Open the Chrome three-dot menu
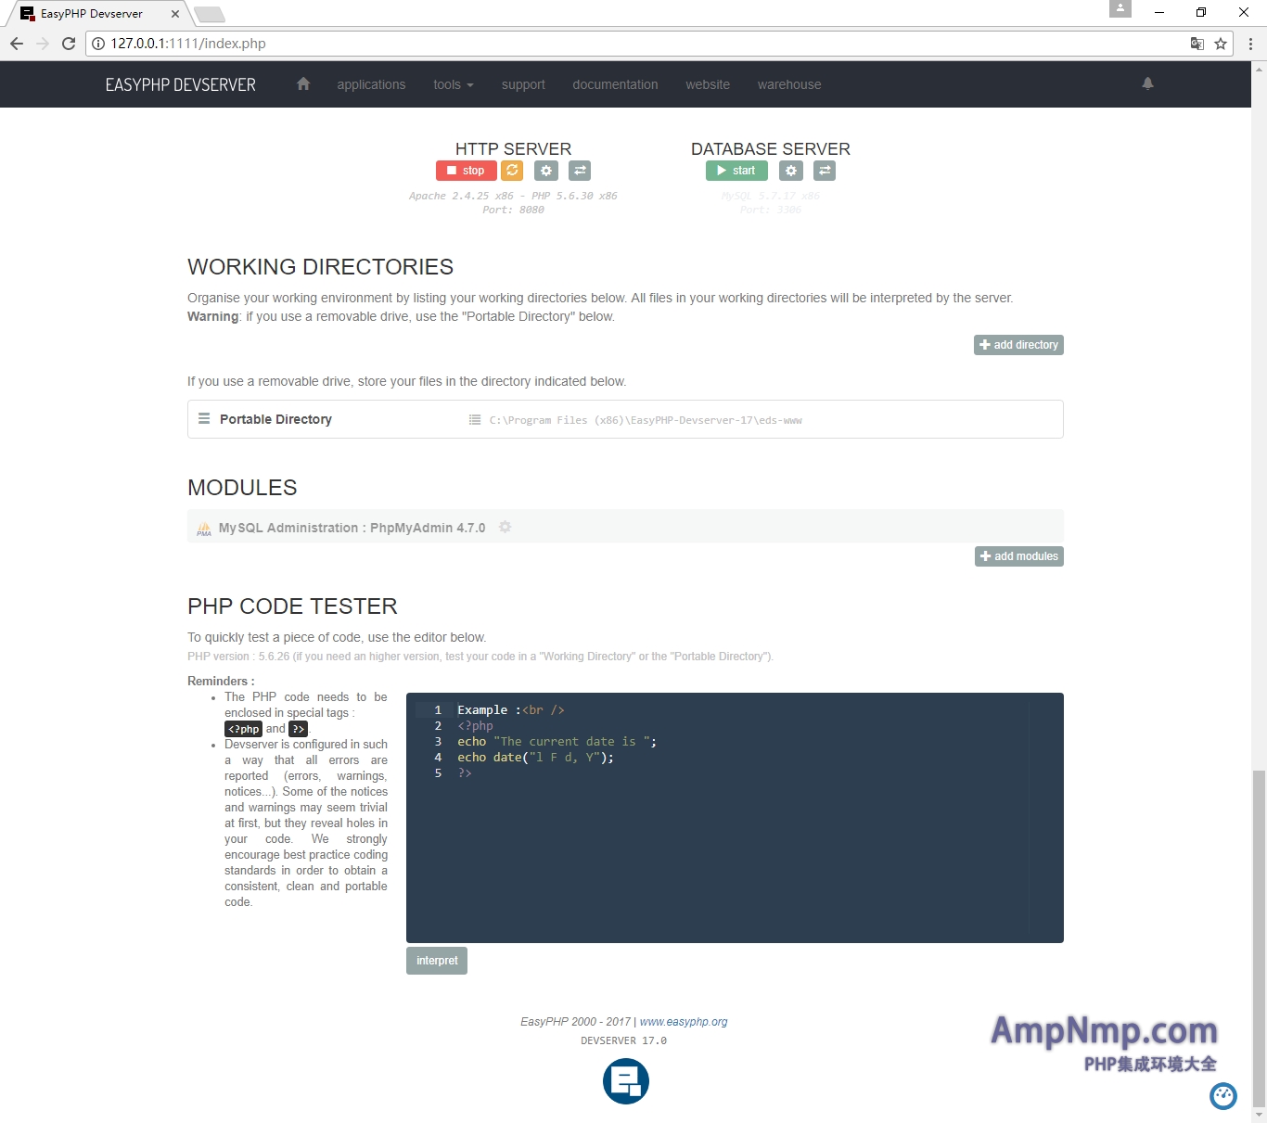The height and width of the screenshot is (1123, 1267). [1250, 44]
